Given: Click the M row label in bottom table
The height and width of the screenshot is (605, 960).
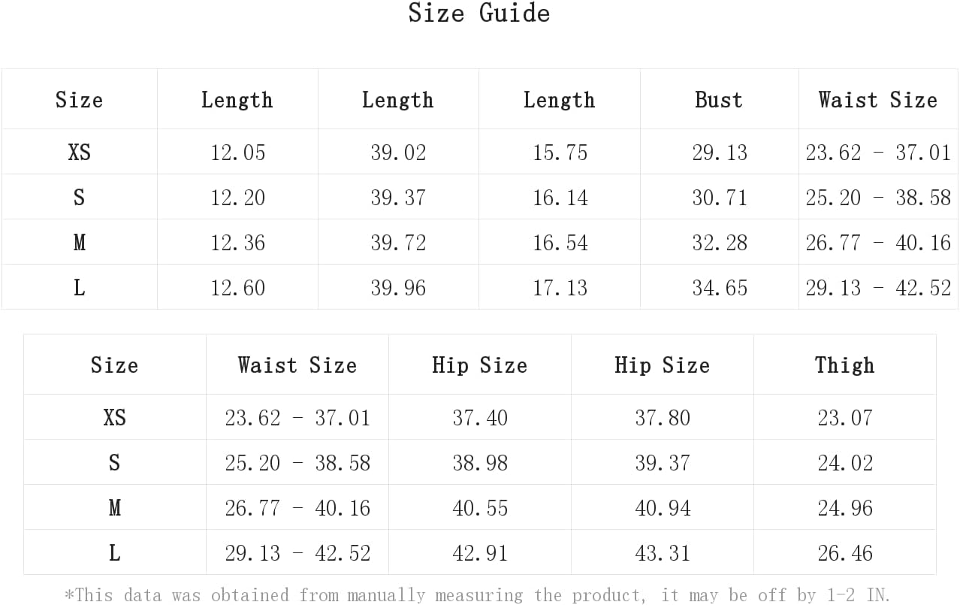Looking at the screenshot, I should tap(114, 508).
